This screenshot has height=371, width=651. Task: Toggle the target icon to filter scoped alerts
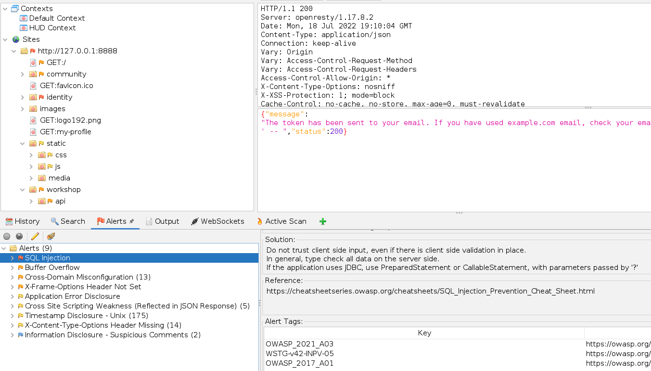6,236
